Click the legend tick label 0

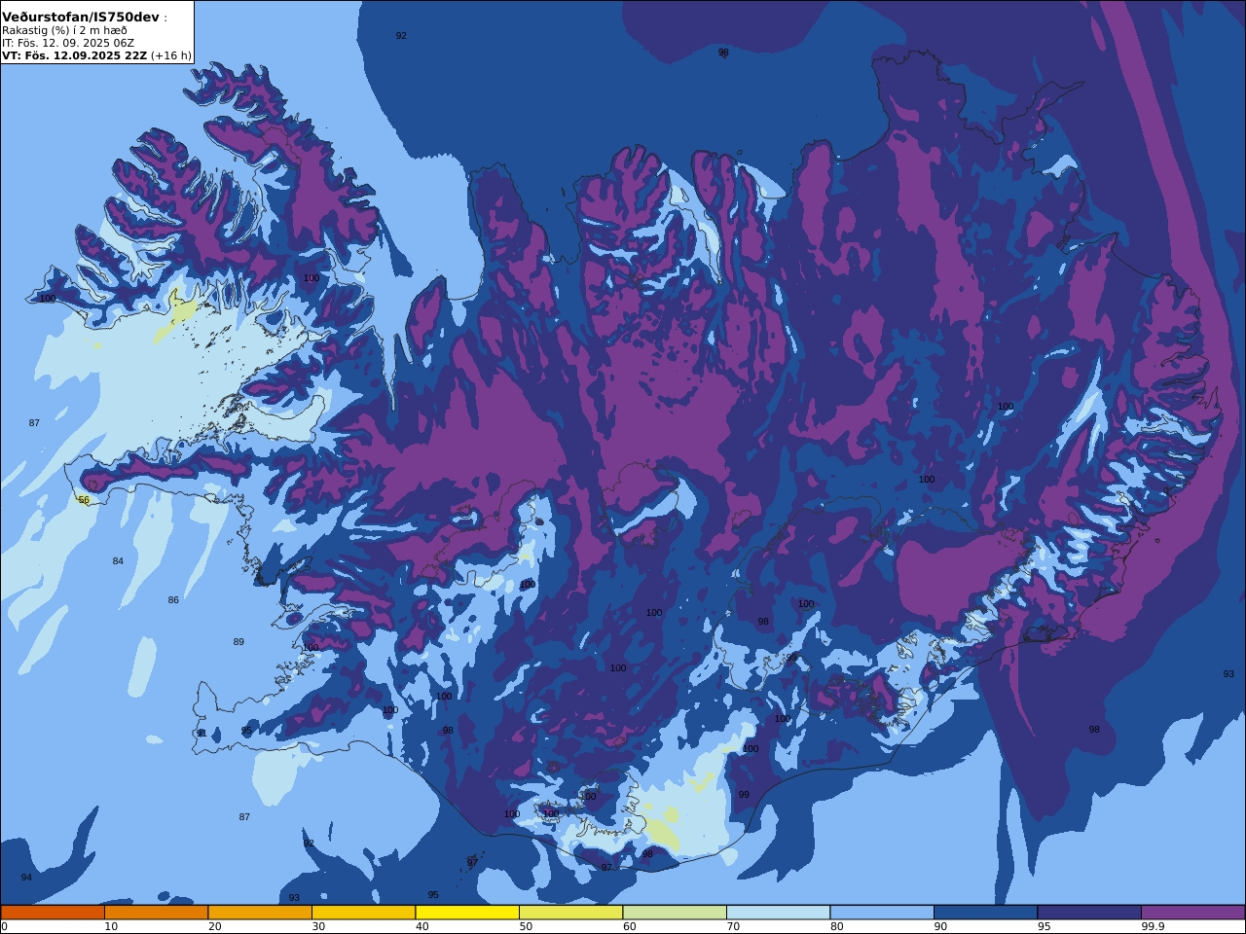pos(4,926)
